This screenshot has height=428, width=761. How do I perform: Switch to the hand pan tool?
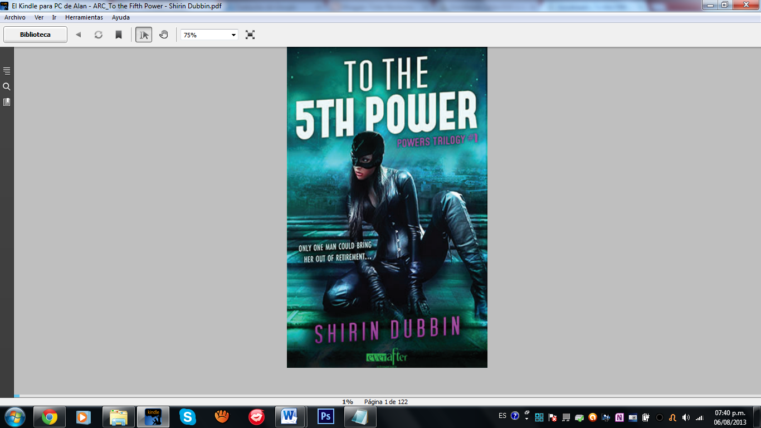click(x=164, y=35)
